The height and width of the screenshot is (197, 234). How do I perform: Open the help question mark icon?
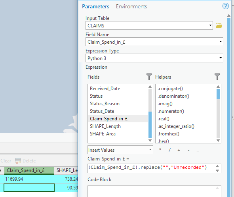pyautogui.click(x=226, y=6)
